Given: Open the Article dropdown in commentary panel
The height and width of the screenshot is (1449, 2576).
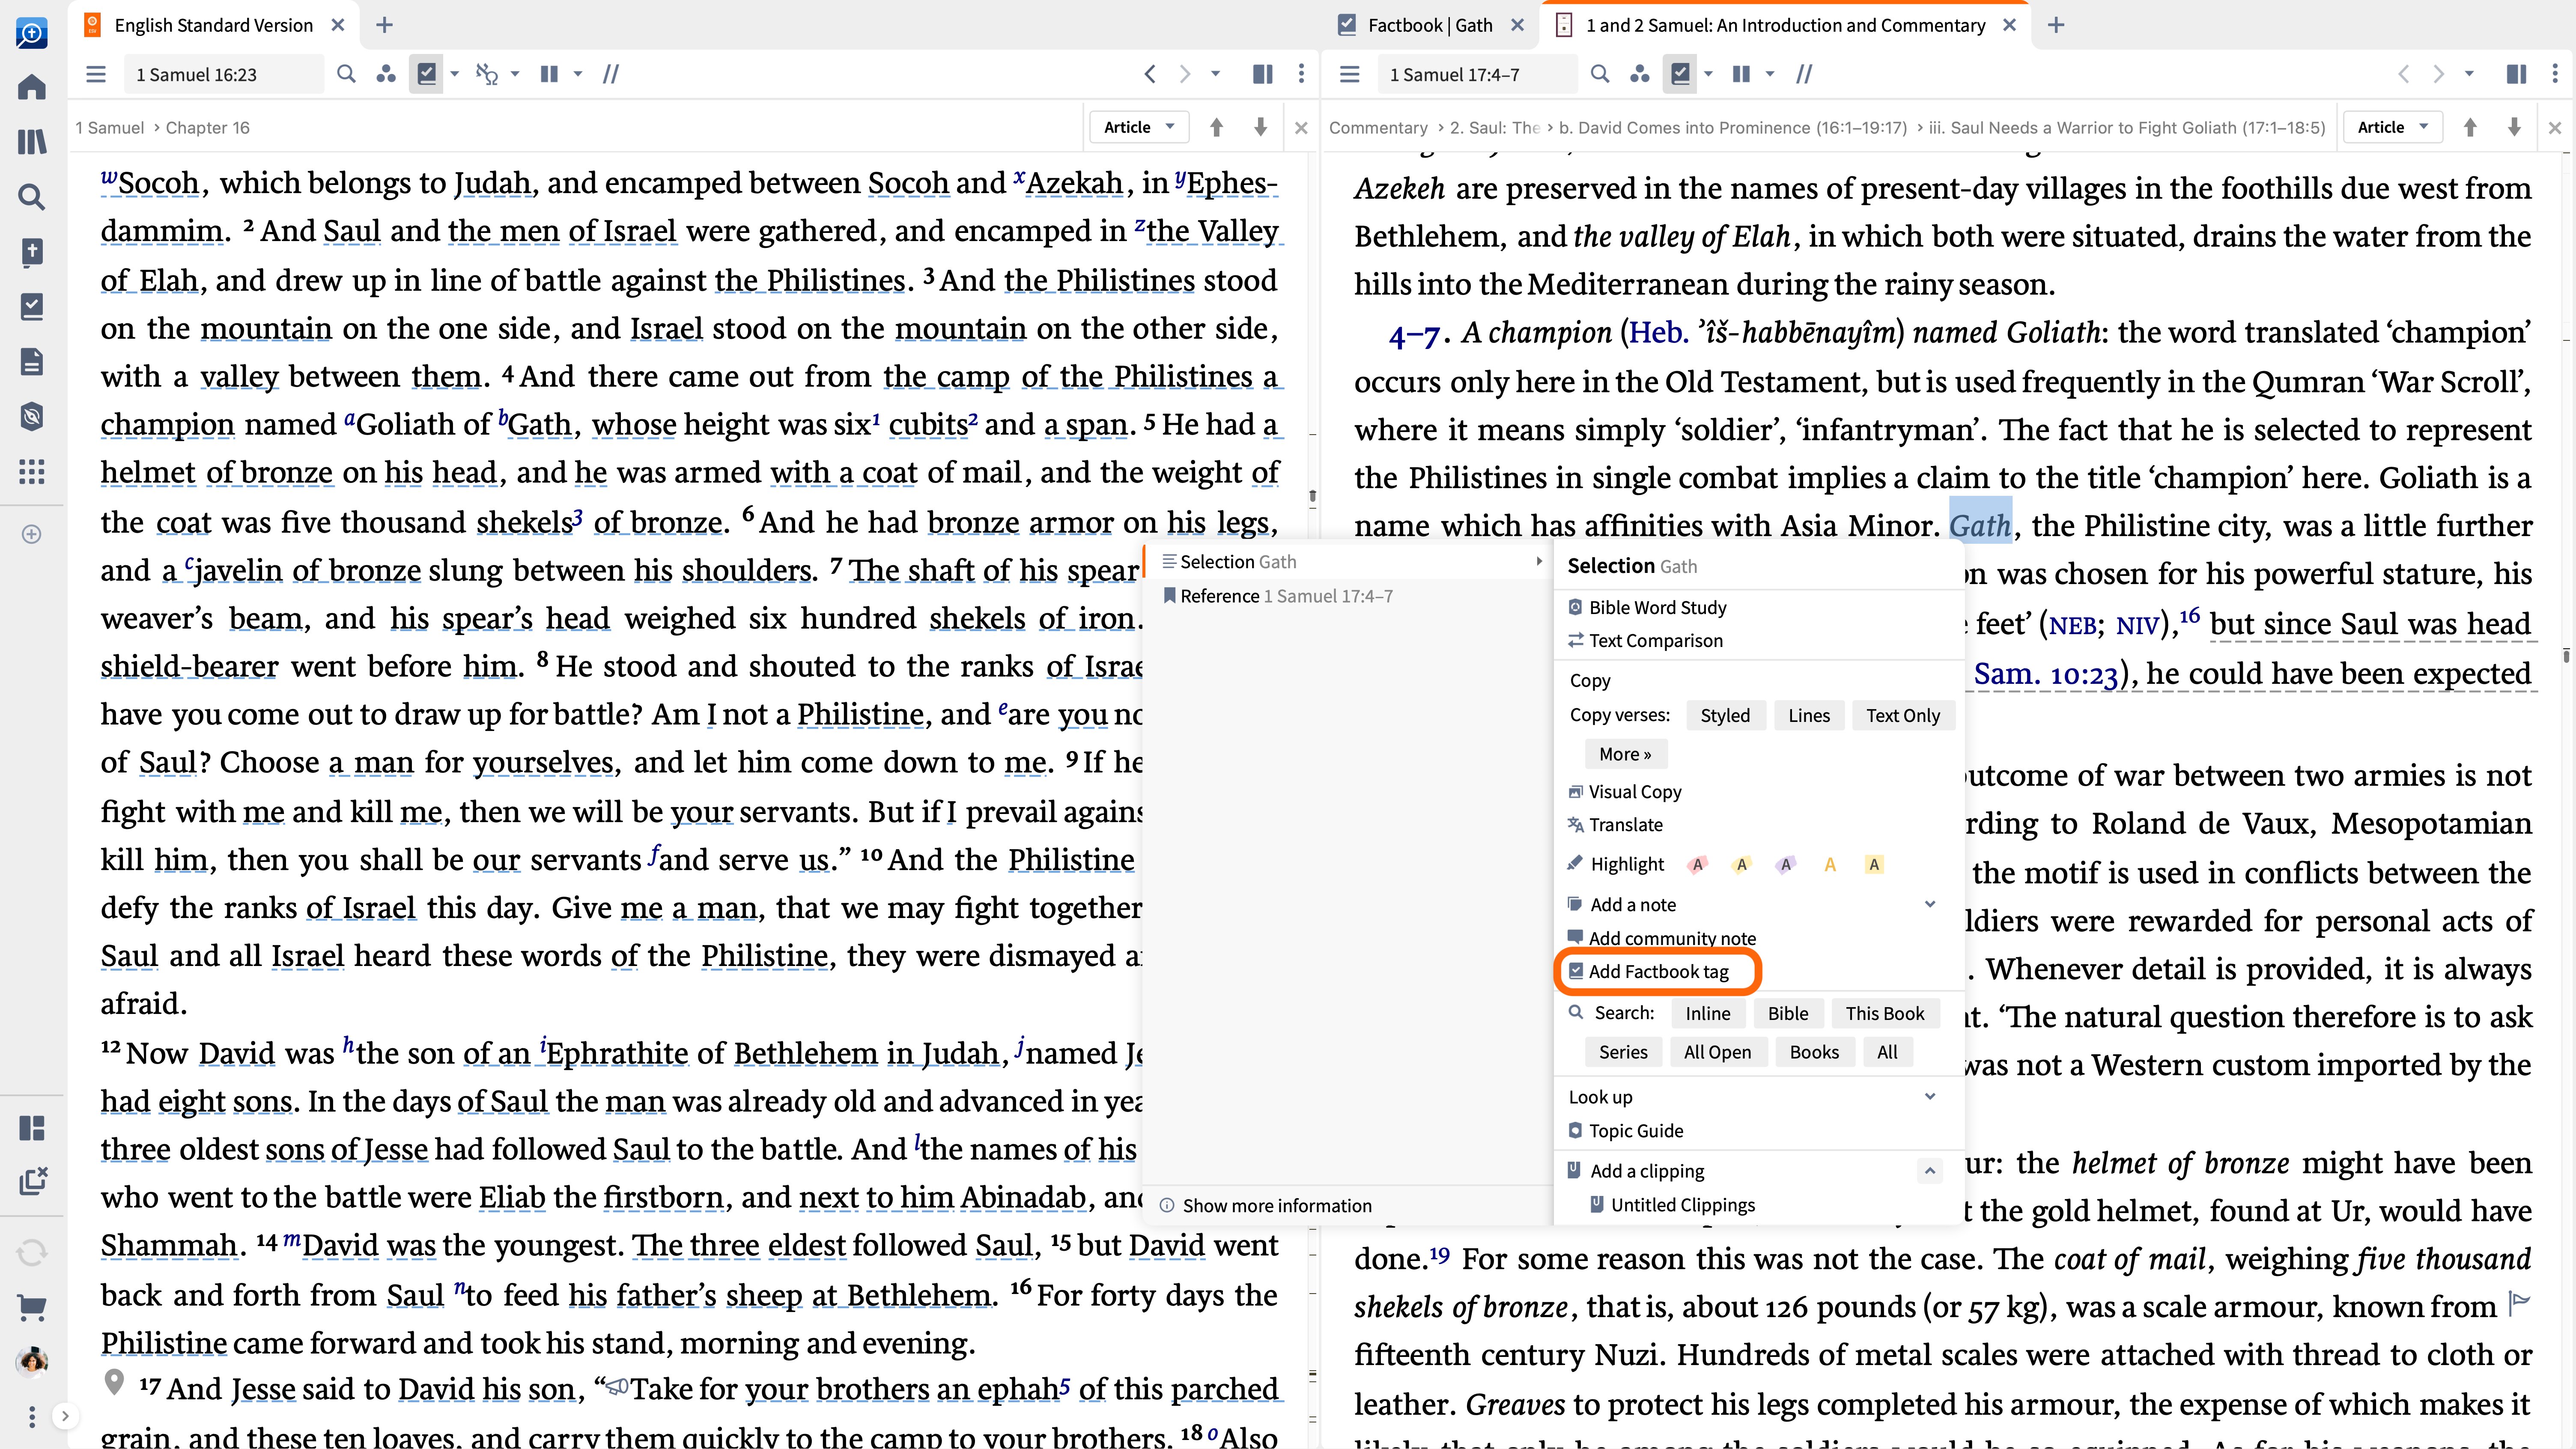Looking at the screenshot, I should (x=2393, y=127).
